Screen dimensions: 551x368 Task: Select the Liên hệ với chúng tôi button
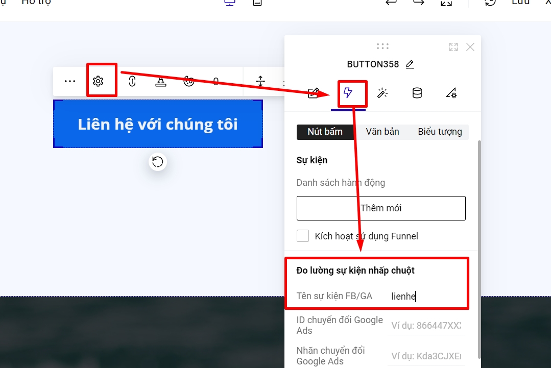click(x=158, y=124)
